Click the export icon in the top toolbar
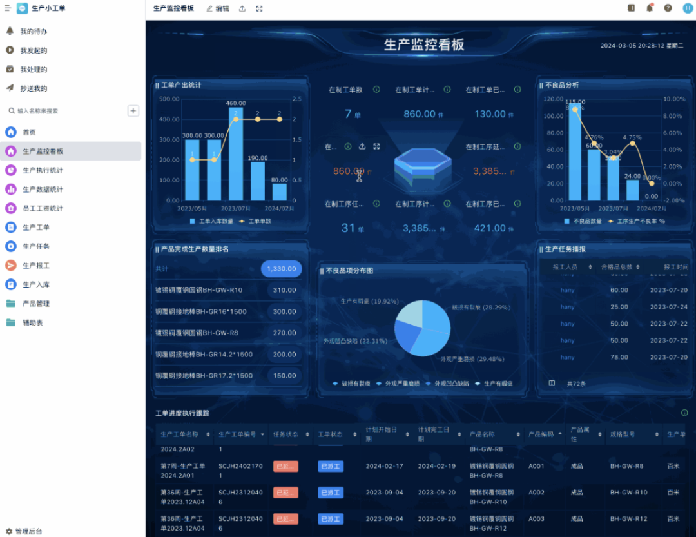Viewport: 696px width, 537px height. pyautogui.click(x=242, y=8)
